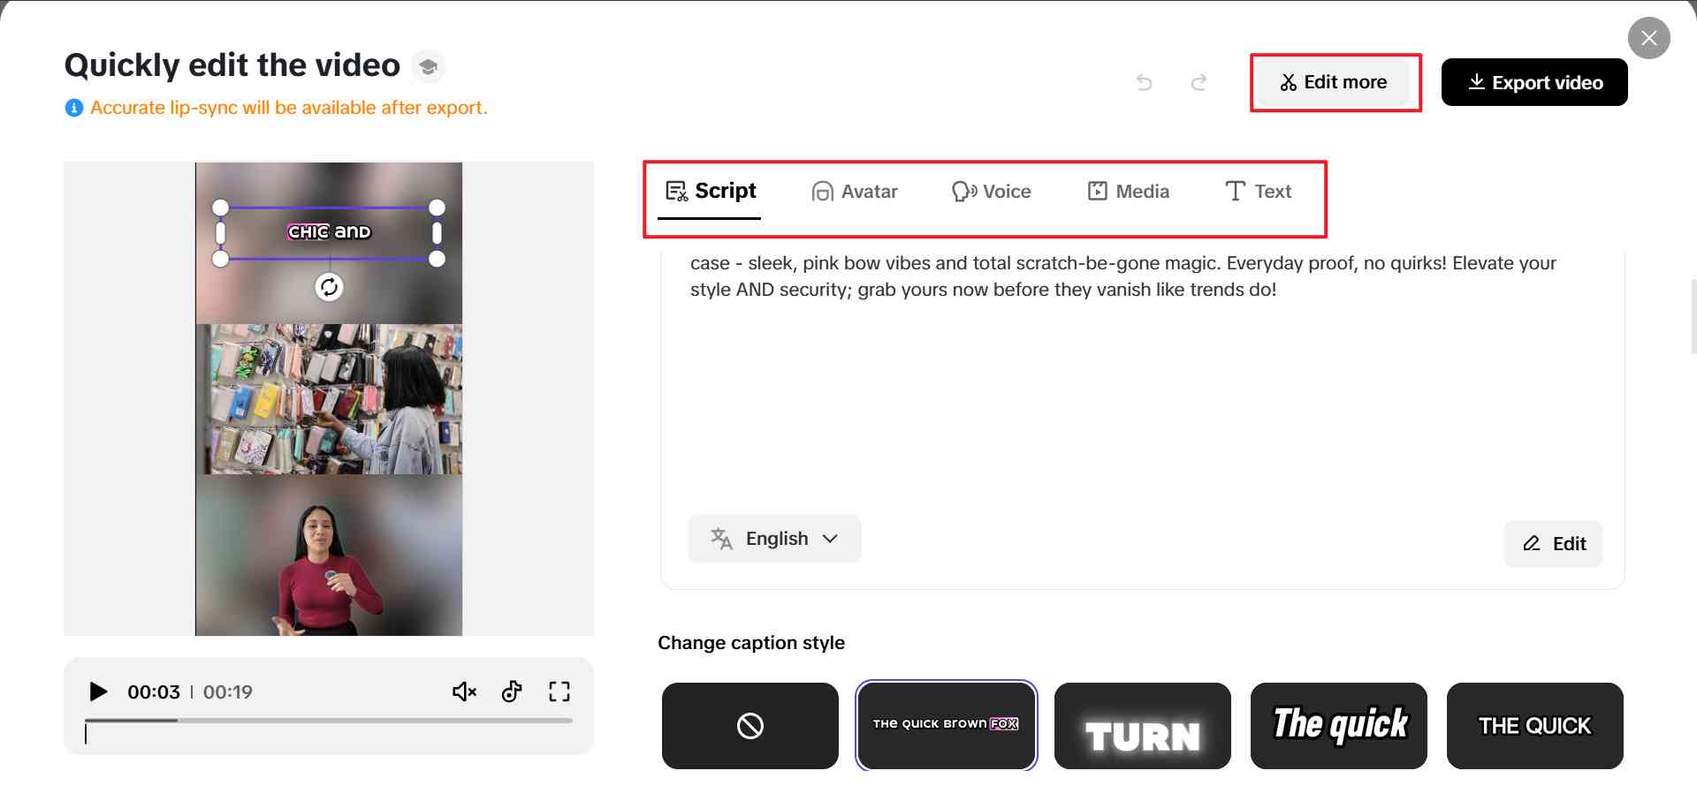Image resolution: width=1697 pixels, height=786 pixels.
Task: Open the tutorial graduation cap icon
Action: coord(429,67)
